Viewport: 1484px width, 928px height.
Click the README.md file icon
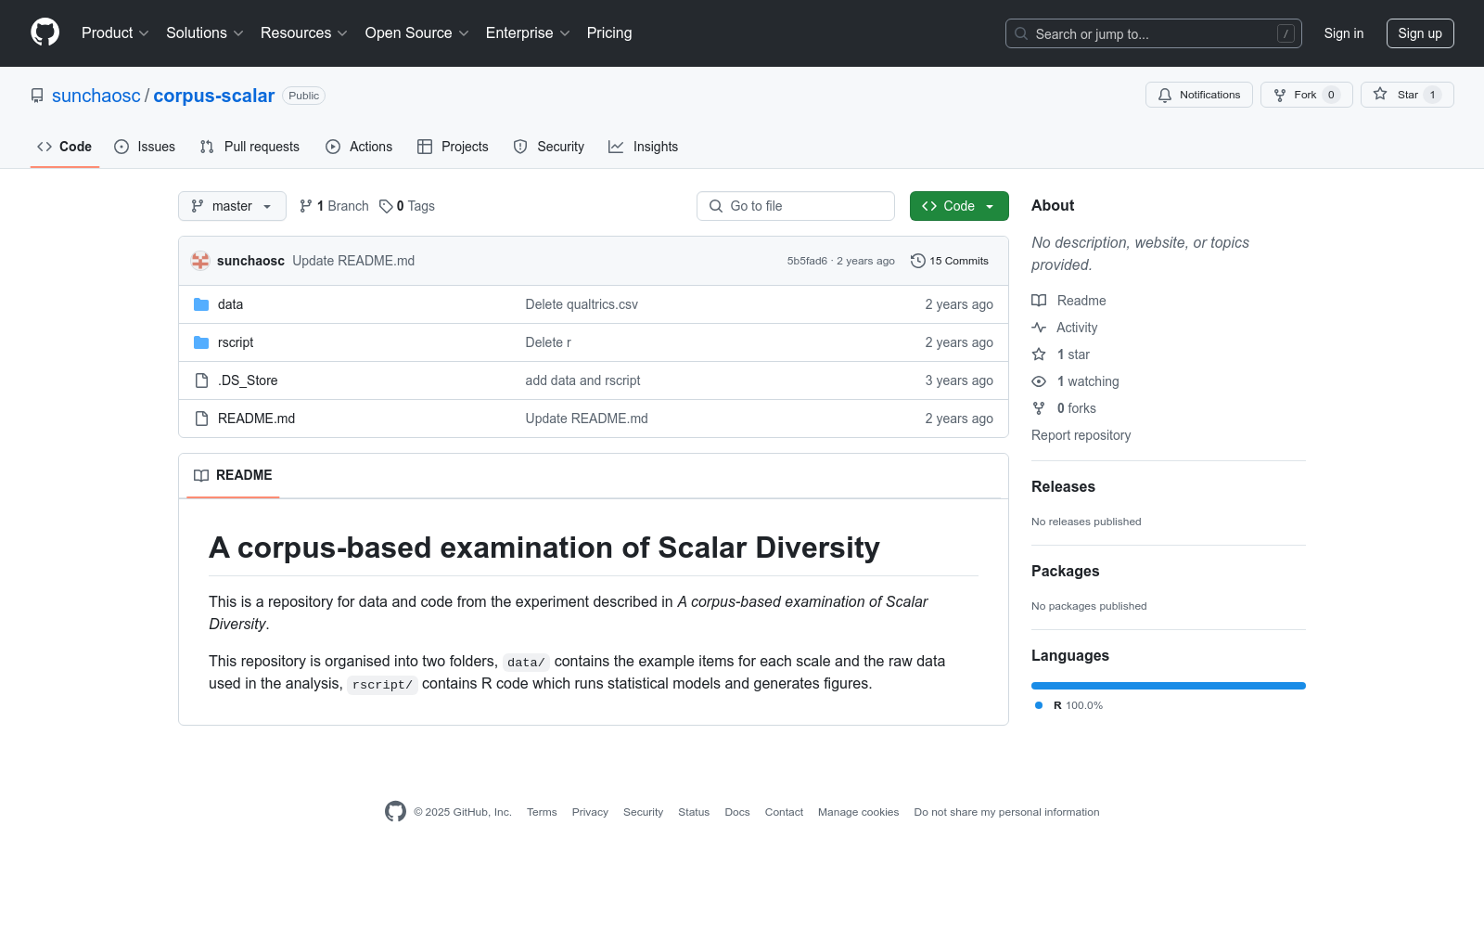coord(201,419)
